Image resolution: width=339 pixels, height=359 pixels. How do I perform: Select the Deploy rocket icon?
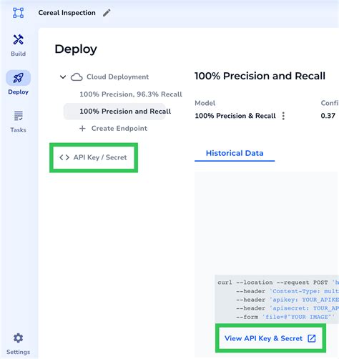[x=18, y=78]
